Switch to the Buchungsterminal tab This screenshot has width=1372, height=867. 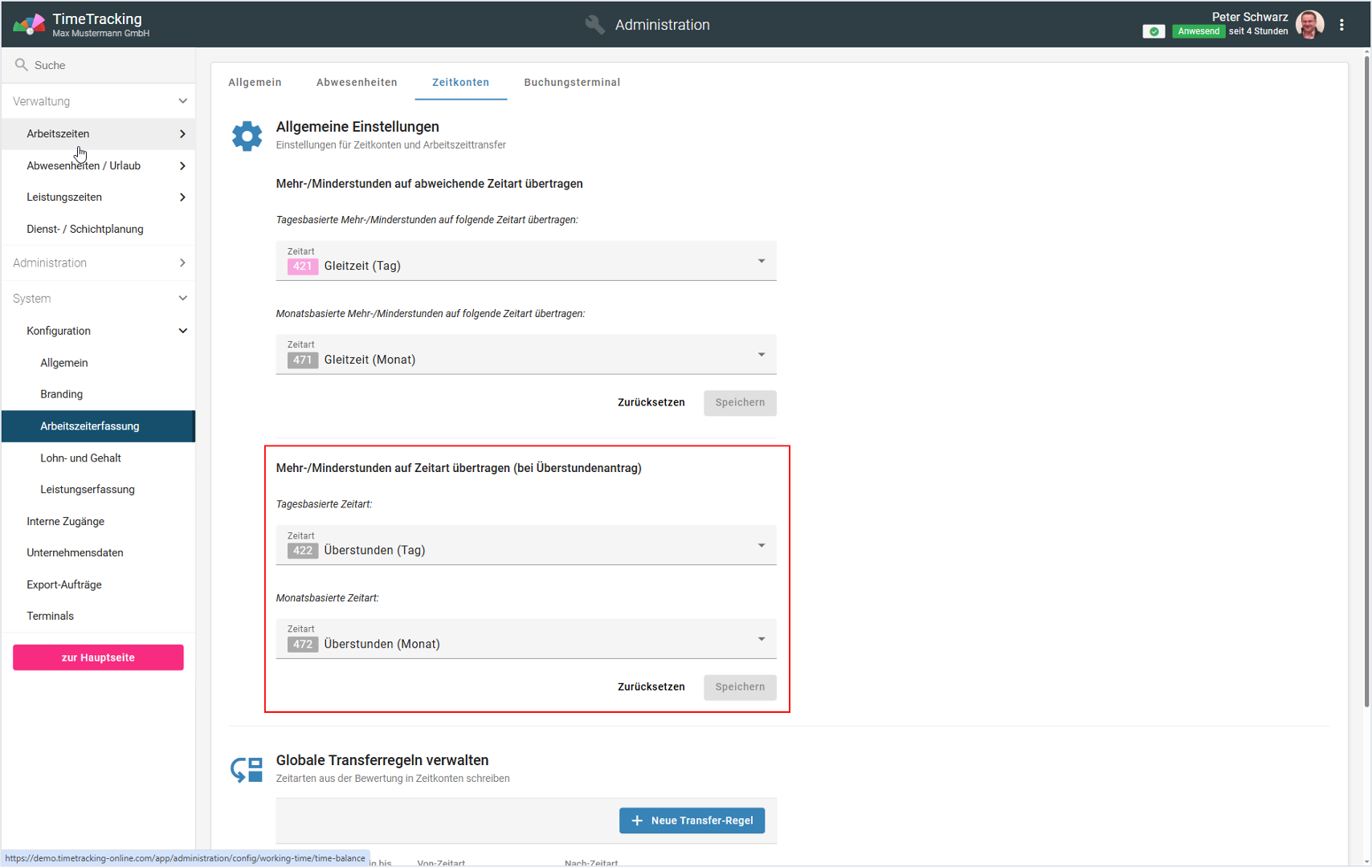click(572, 82)
